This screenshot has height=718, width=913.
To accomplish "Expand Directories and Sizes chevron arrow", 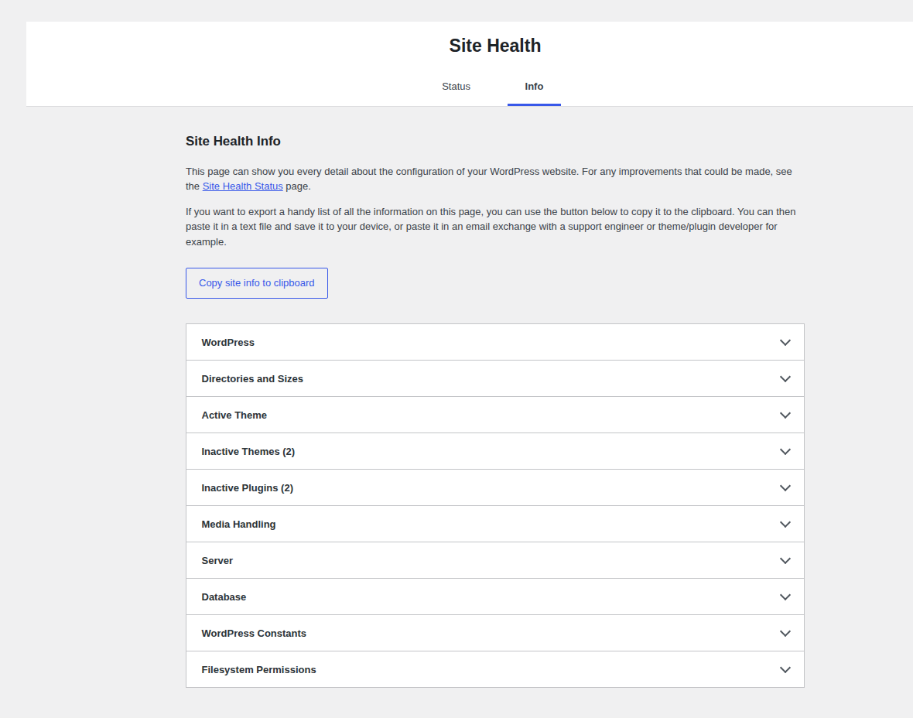I will tap(785, 379).
